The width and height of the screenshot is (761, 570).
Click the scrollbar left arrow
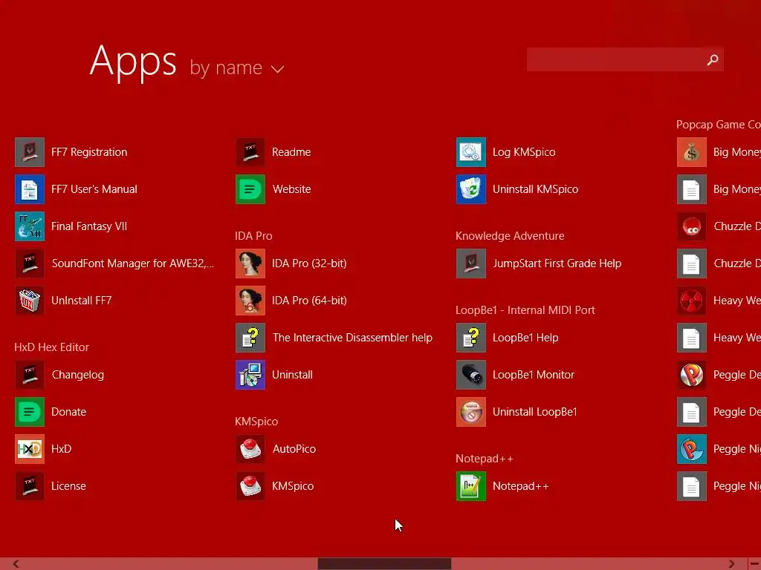pyautogui.click(x=16, y=564)
